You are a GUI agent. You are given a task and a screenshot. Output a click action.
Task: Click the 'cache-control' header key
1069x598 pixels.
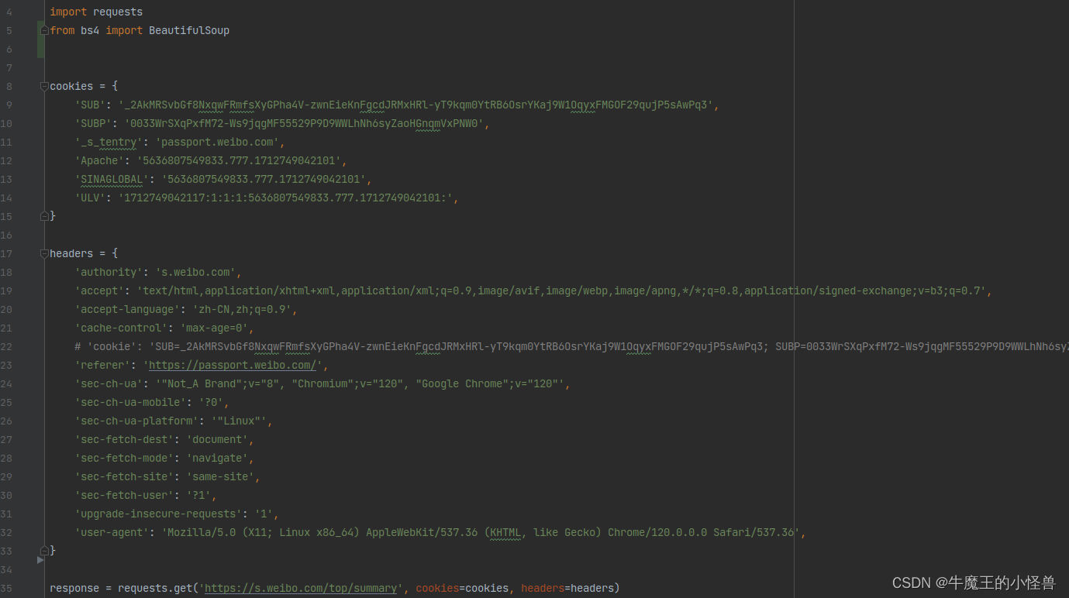pyautogui.click(x=121, y=328)
